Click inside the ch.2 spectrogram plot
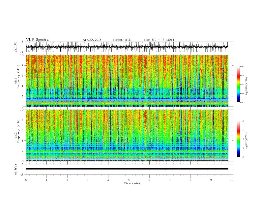The width and height of the screenshot is (261, 202). coord(127,135)
